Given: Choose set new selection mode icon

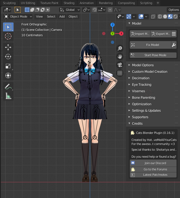Looking at the screenshot, I should coord(27,10).
